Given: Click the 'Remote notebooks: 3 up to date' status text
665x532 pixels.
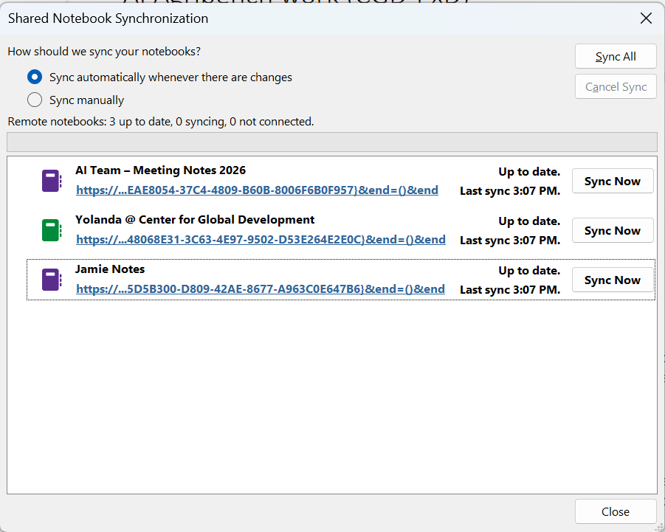Looking at the screenshot, I should click(161, 122).
